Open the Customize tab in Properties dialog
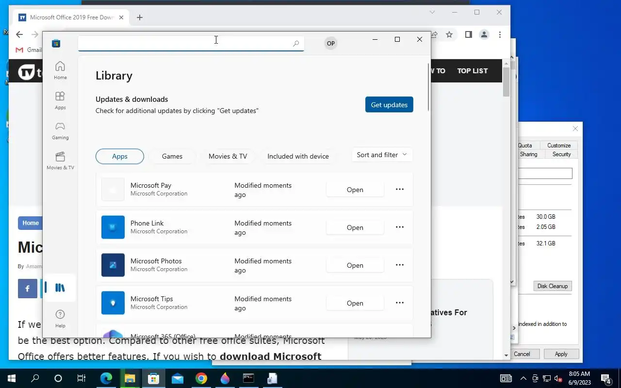This screenshot has height=388, width=621. pyautogui.click(x=559, y=145)
